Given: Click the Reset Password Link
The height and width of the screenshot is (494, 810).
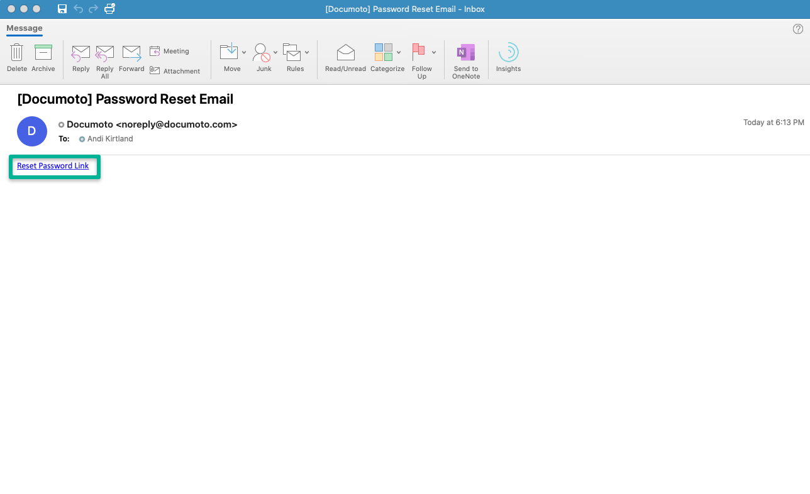Looking at the screenshot, I should 53,166.
